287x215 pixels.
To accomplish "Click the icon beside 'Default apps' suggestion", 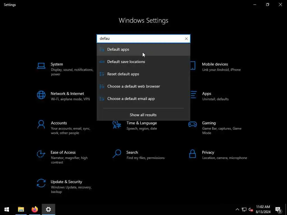I will pyautogui.click(x=102, y=49).
